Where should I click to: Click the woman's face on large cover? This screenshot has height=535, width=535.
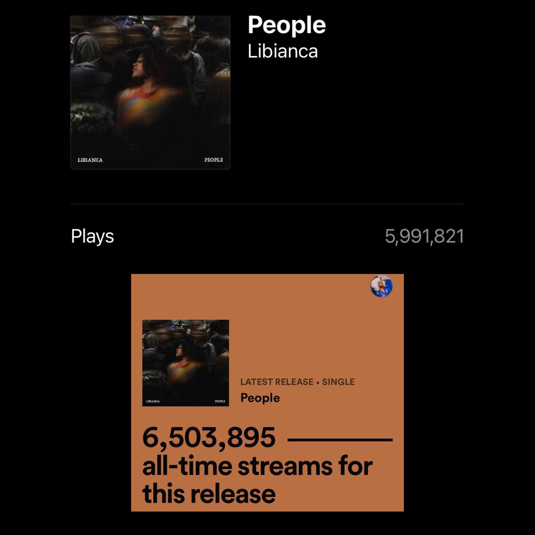[138, 66]
